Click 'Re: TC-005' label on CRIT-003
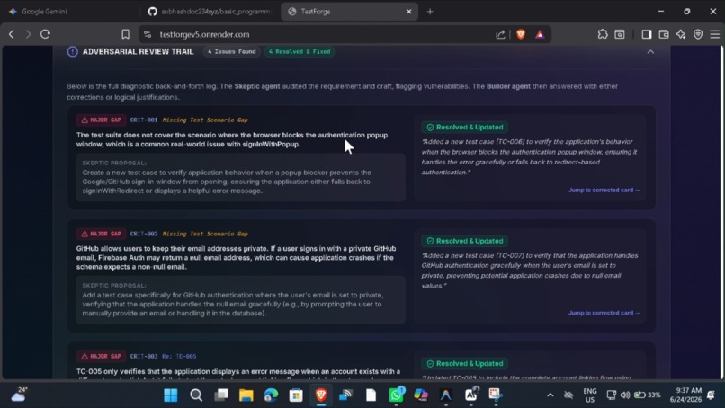The height and width of the screenshot is (408, 725). pos(179,356)
